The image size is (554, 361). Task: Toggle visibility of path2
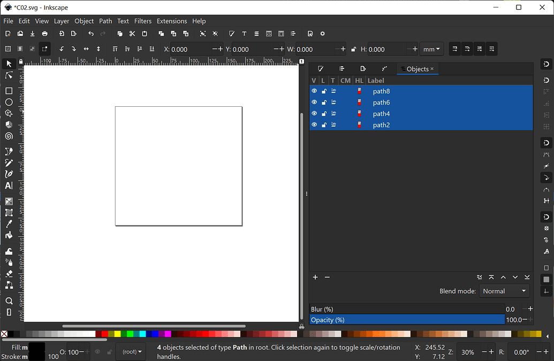(314, 124)
